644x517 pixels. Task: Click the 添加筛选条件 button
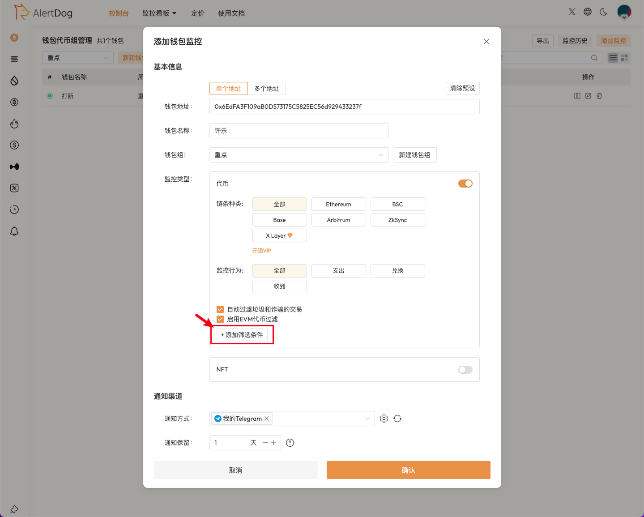tap(242, 334)
